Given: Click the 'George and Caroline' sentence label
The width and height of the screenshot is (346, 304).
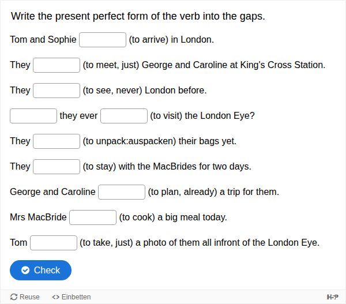Looking at the screenshot, I should (52, 192).
